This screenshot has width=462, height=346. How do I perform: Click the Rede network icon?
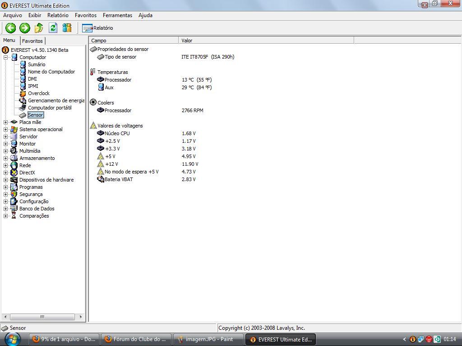(x=14, y=165)
